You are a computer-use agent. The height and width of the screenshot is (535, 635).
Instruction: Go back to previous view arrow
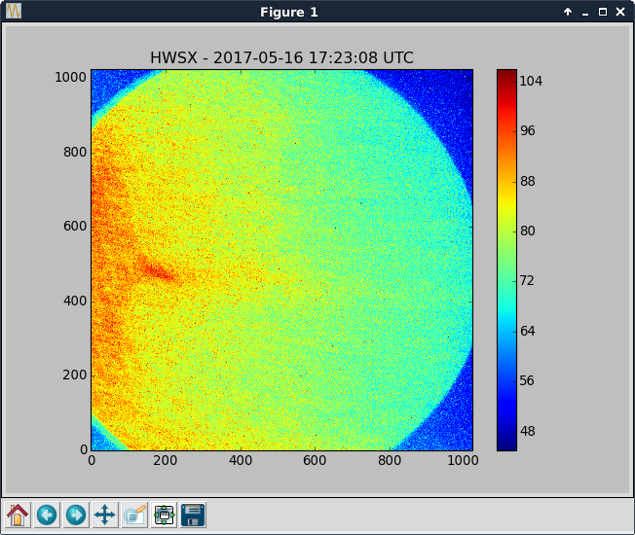click(x=47, y=515)
